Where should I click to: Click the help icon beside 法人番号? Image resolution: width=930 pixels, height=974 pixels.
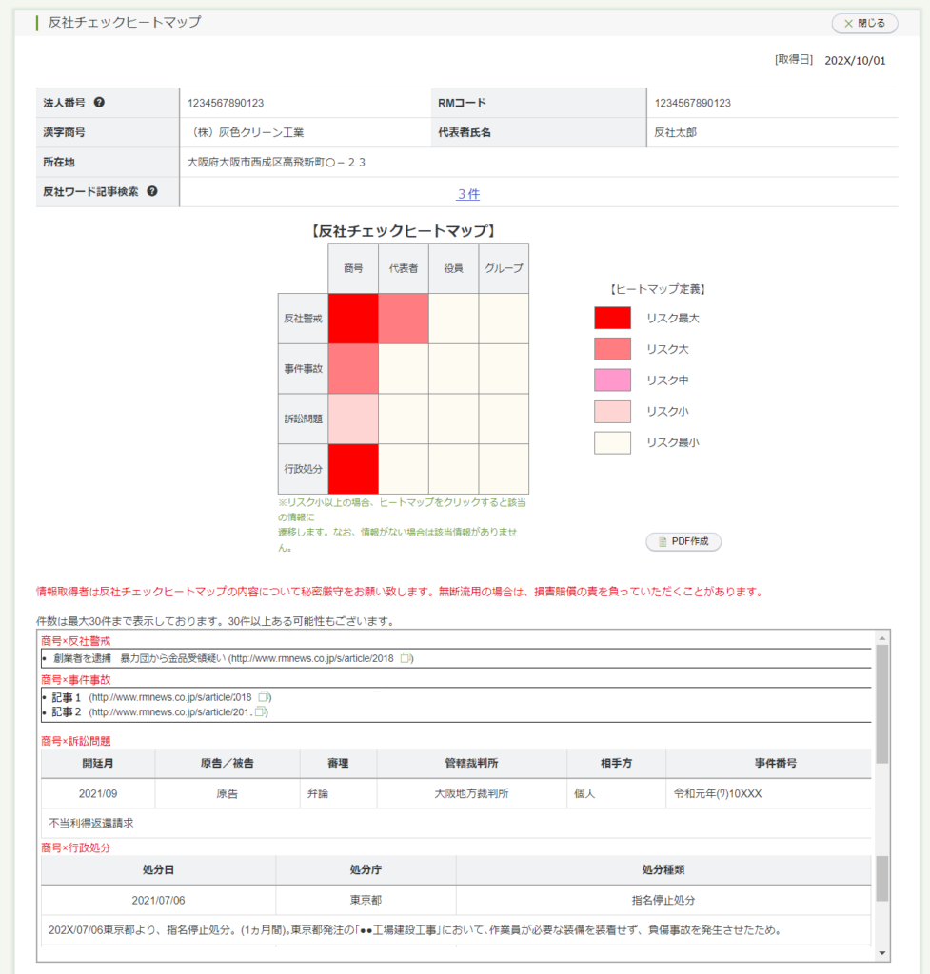pos(99,103)
